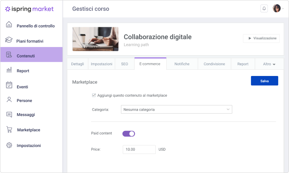Click the Salva button
The height and width of the screenshot is (173, 289).
265,81
